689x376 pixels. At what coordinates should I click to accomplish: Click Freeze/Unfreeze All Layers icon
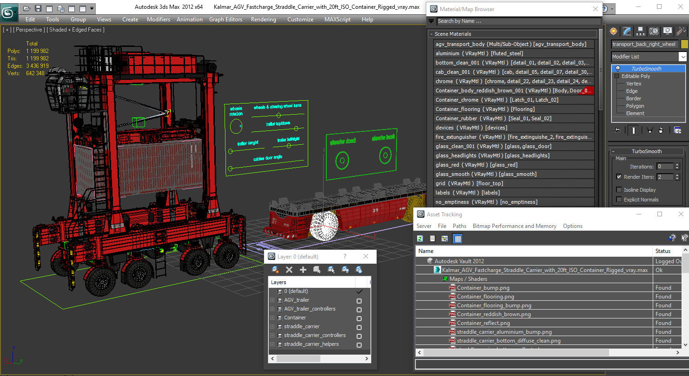click(359, 270)
